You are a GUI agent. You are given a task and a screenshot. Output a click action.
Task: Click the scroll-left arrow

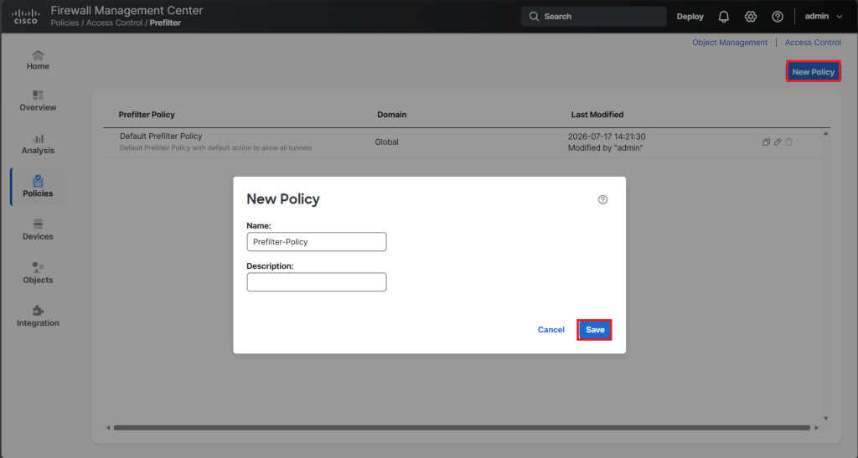108,427
